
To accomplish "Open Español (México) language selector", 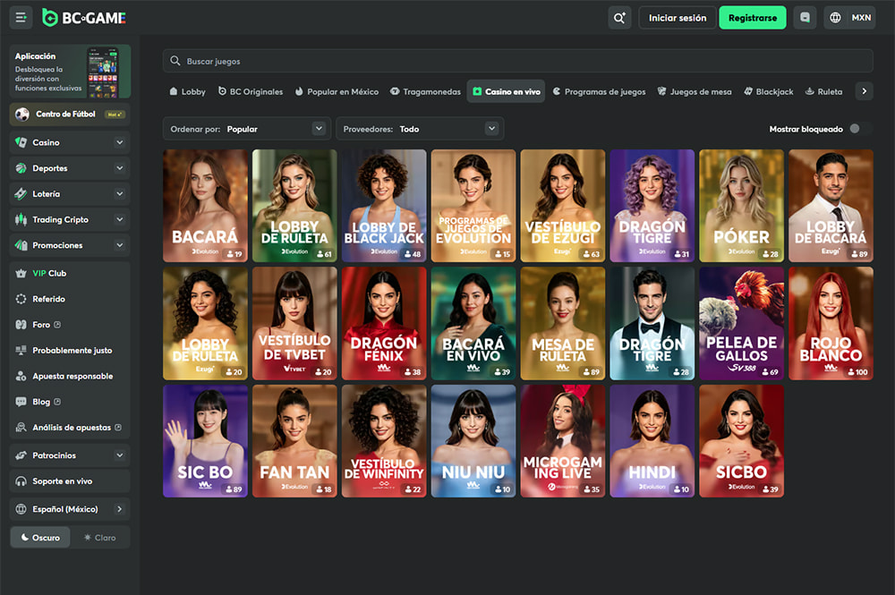I will click(70, 509).
